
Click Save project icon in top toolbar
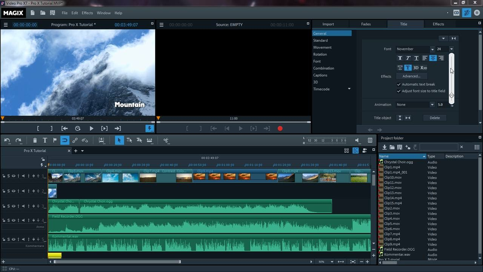52,13
